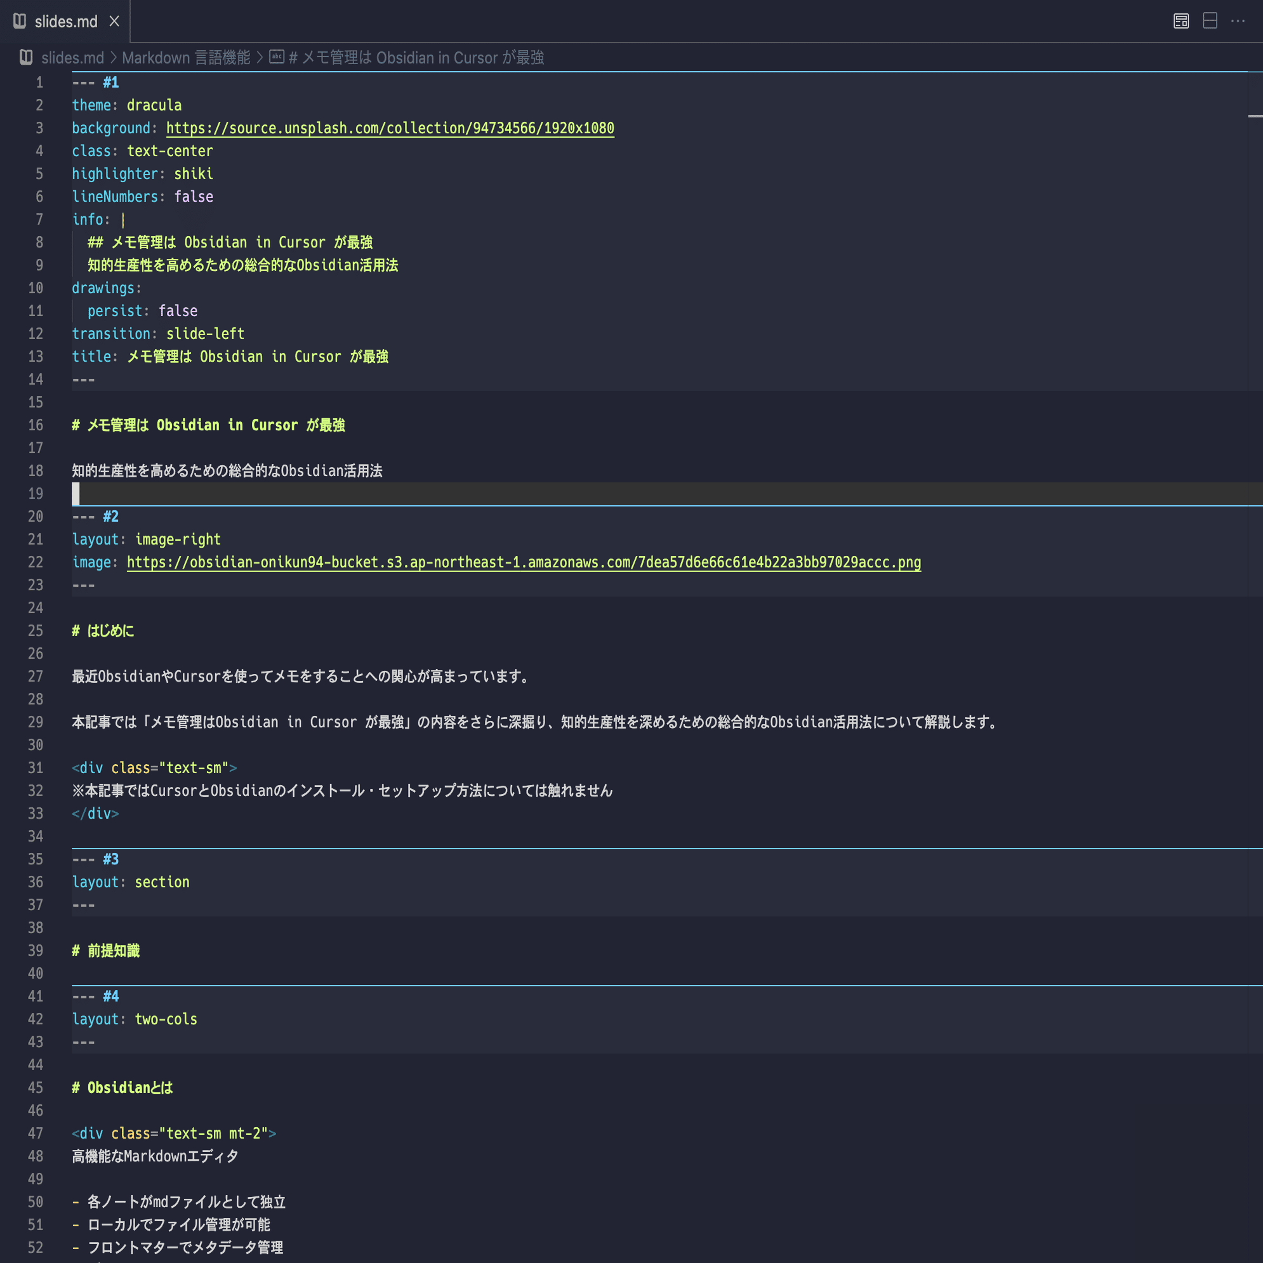This screenshot has width=1263, height=1263.
Task: Open the amazonaws image URL link
Action: (x=524, y=562)
